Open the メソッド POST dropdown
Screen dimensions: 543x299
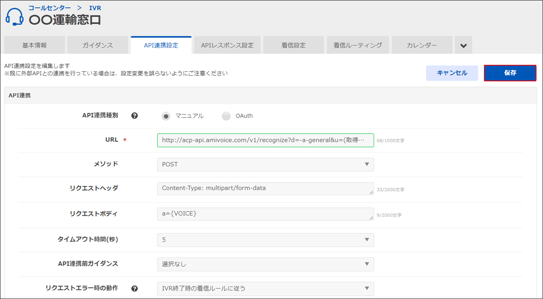click(x=265, y=164)
